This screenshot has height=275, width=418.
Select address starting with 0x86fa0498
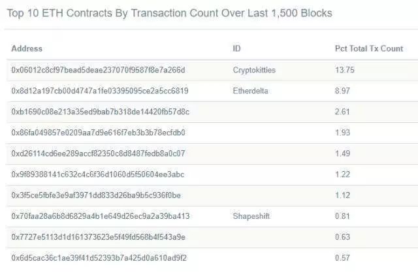(98, 133)
